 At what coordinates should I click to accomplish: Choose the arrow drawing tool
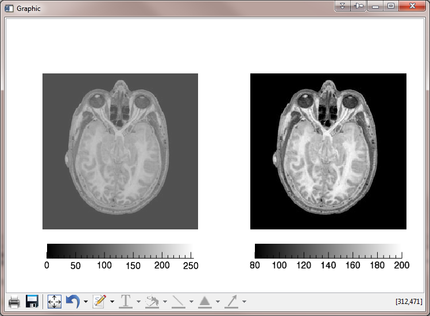point(231,302)
